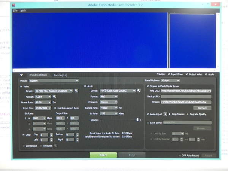
Task: Open video device settings wrench icon
Action: point(76,91)
